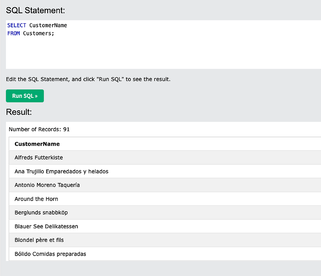The width and height of the screenshot is (321, 276).
Task: Click the Result heading
Action: 19,112
